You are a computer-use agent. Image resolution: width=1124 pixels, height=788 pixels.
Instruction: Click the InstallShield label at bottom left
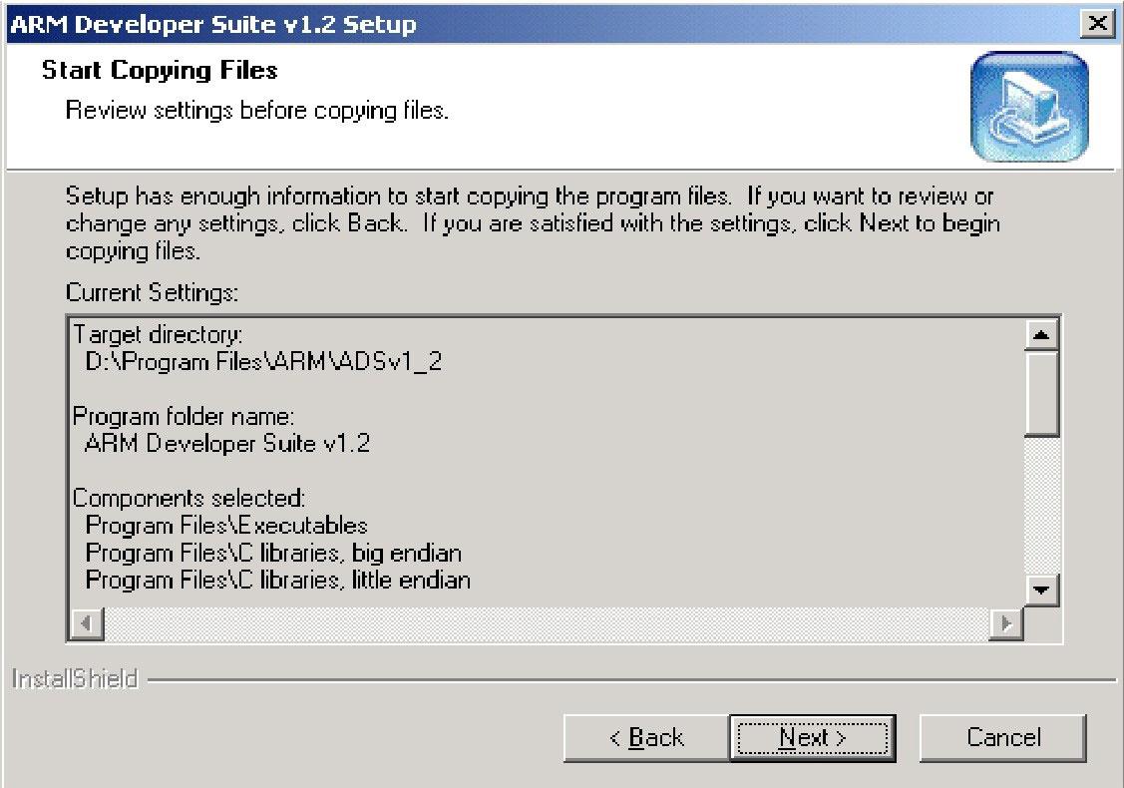pyautogui.click(x=74, y=681)
